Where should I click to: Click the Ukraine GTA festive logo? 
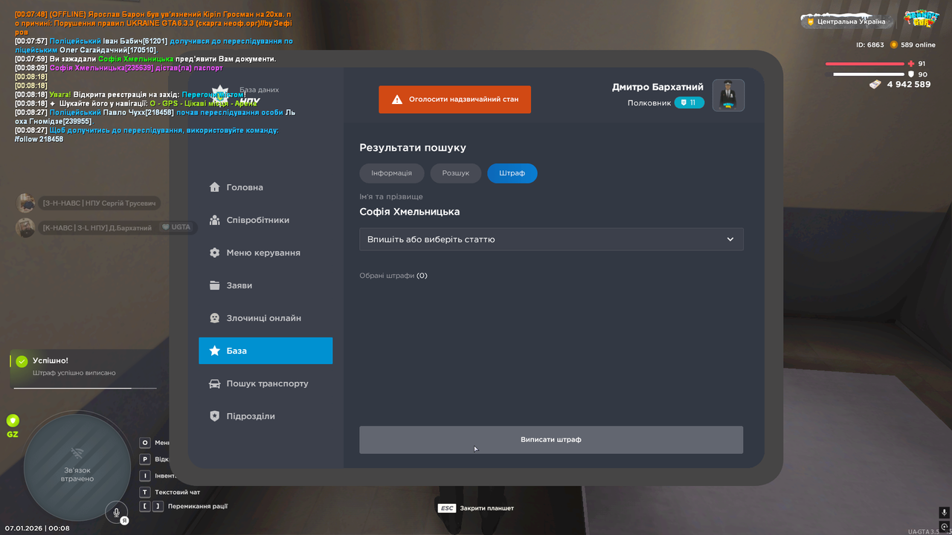coord(921,19)
